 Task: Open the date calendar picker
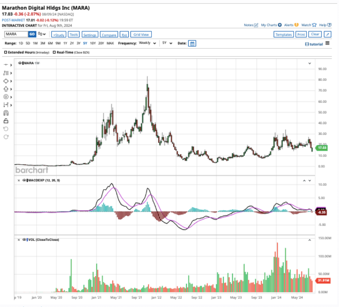(192, 44)
